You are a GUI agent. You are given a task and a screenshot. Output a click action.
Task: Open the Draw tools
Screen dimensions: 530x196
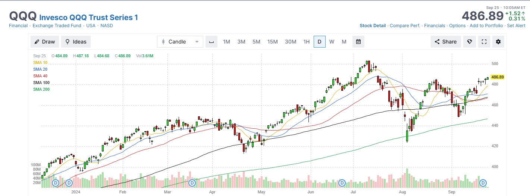tap(45, 42)
